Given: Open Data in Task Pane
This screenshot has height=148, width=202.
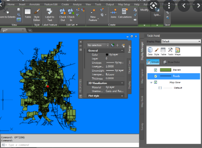Looking at the screenshot, I should (x=150, y=51).
